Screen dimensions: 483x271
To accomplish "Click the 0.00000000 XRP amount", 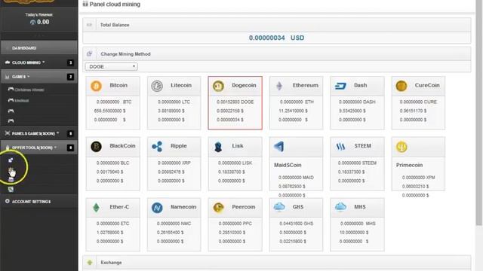I will [x=174, y=163].
